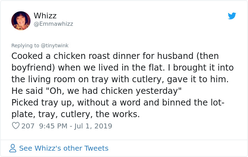Click the line "plate, tray, cutlery, the works."
248x157 pixels.
pos(75,114)
